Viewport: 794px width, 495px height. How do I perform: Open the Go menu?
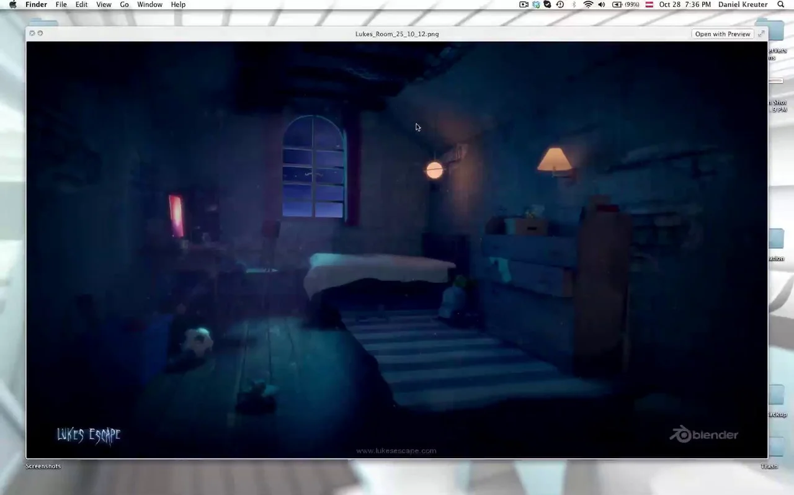coord(124,4)
